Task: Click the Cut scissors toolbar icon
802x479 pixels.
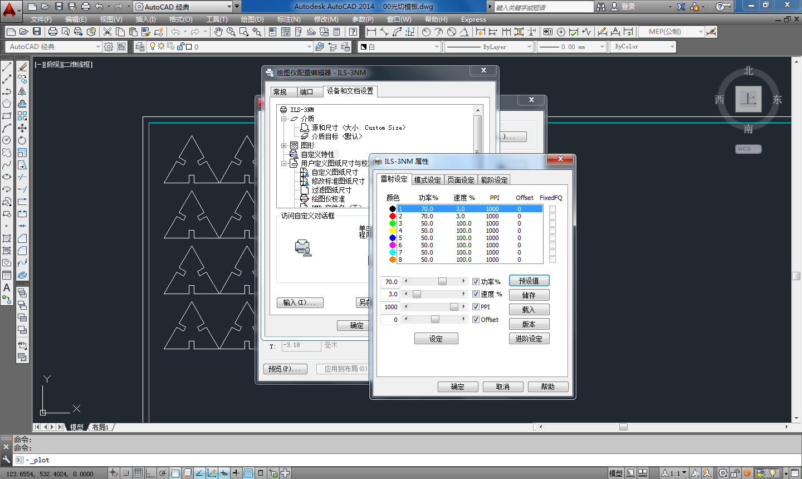Action: [107, 32]
